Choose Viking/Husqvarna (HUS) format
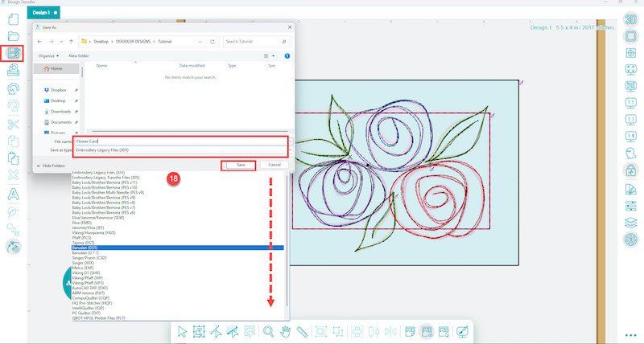The height and width of the screenshot is (344, 644). pyautogui.click(x=93, y=232)
